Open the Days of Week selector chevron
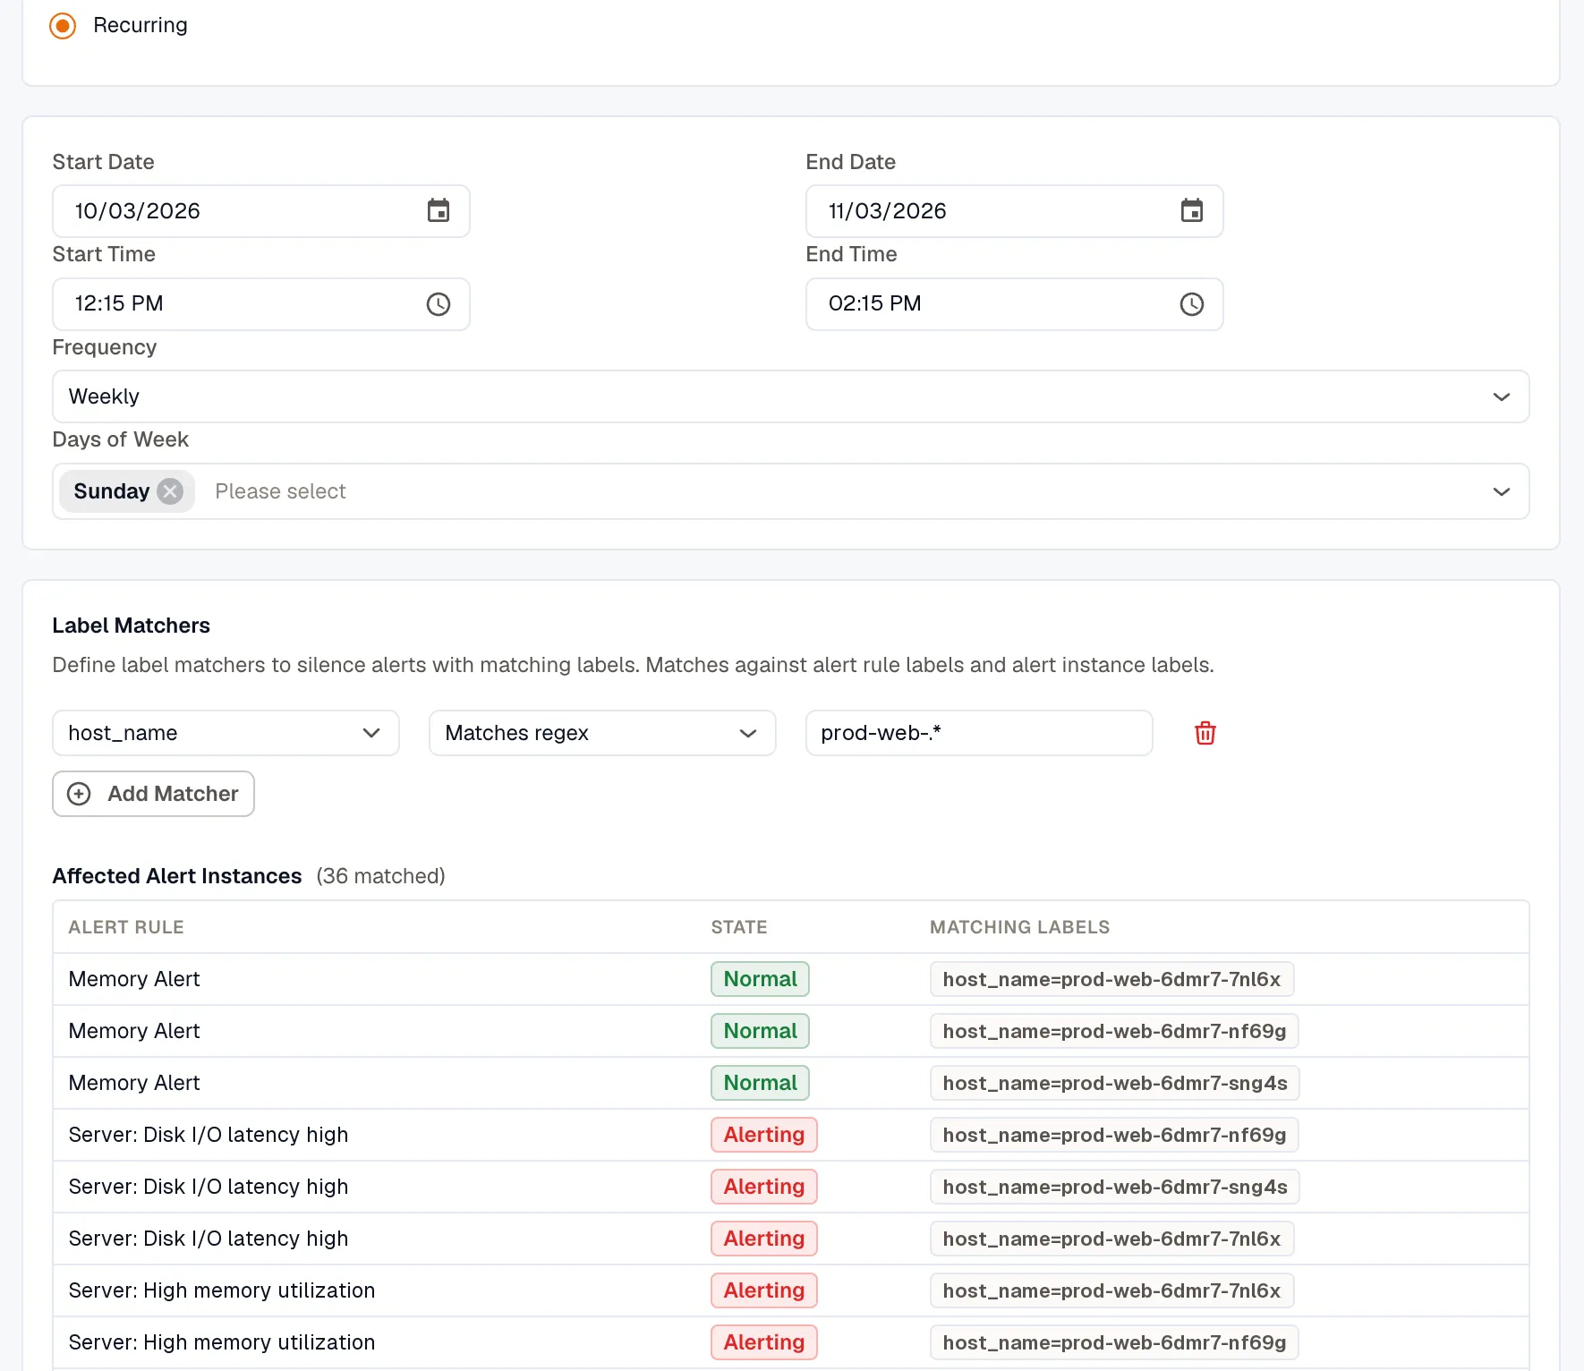The width and height of the screenshot is (1584, 1371). (x=1502, y=491)
